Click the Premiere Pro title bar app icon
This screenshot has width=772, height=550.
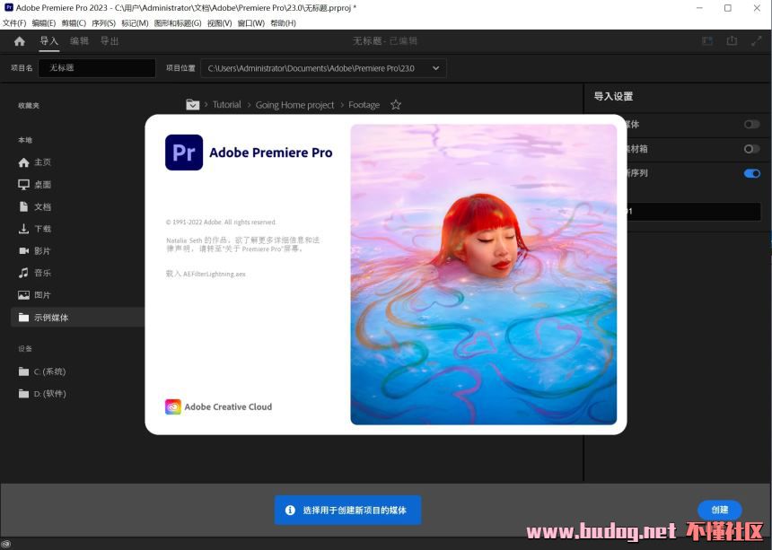click(8, 7)
